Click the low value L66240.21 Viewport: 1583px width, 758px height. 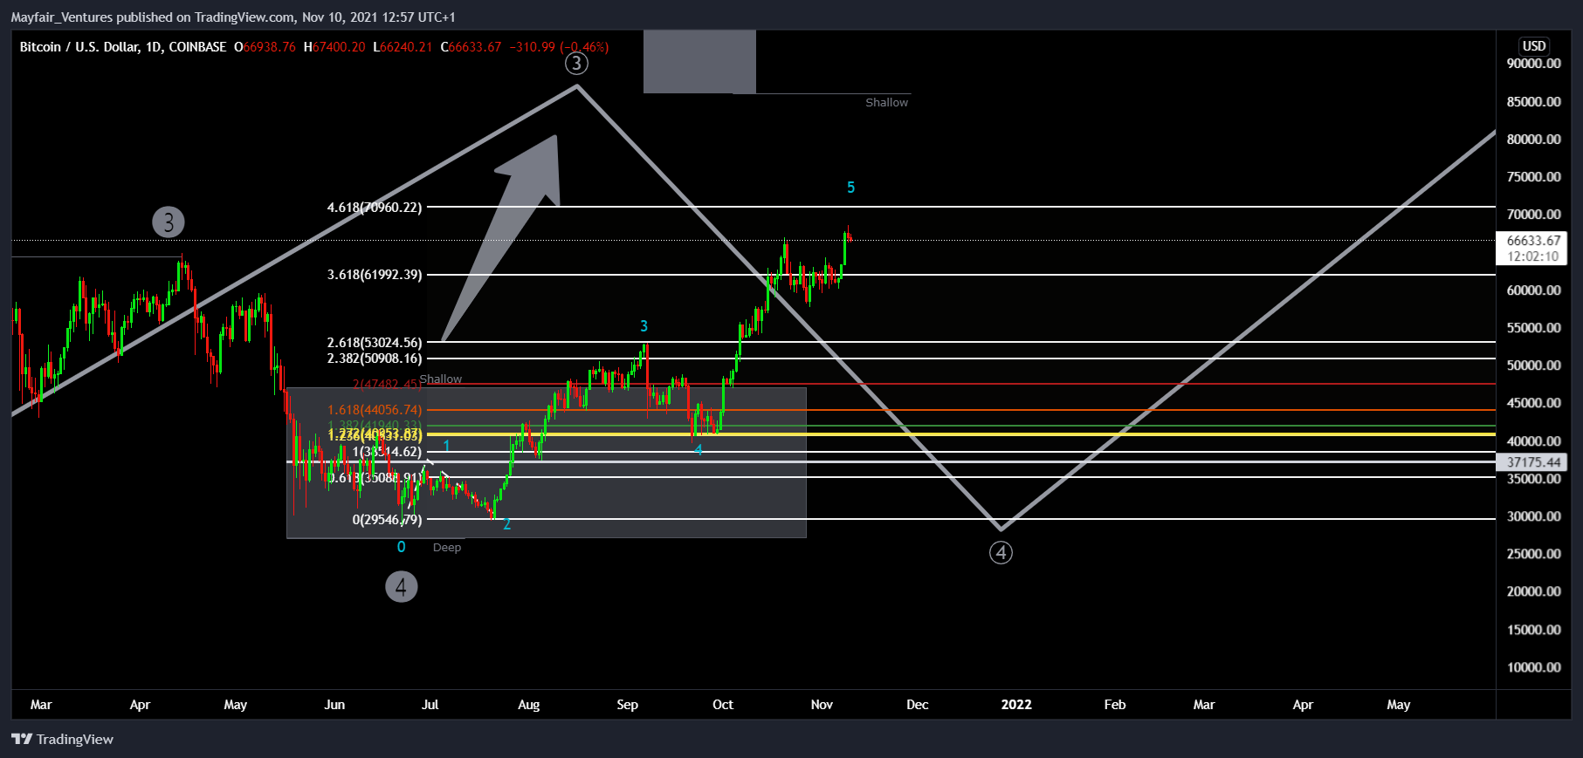point(403,47)
